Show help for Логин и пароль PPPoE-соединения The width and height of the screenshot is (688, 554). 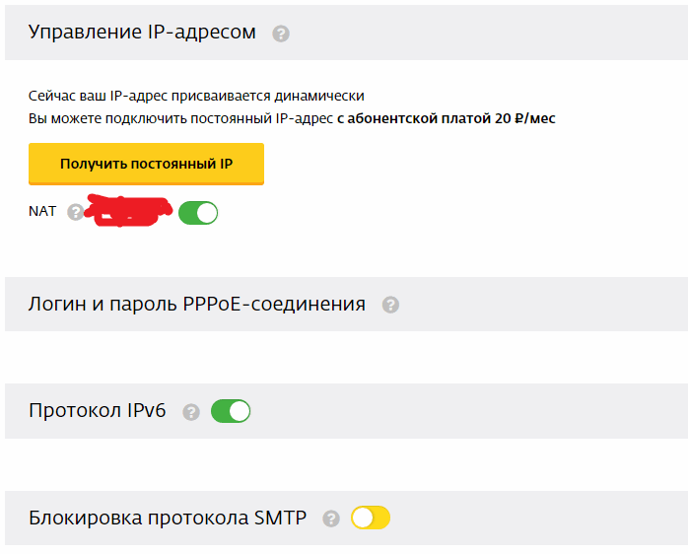(390, 305)
